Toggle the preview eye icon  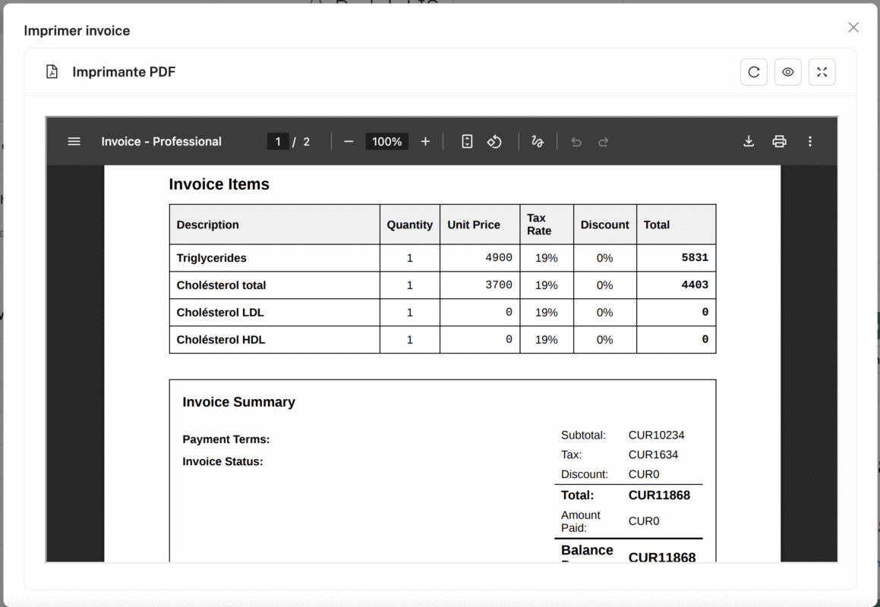coord(788,72)
